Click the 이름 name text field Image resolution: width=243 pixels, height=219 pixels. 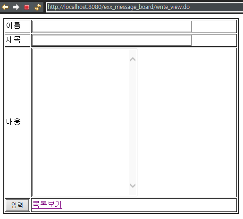pyautogui.click(x=112, y=26)
